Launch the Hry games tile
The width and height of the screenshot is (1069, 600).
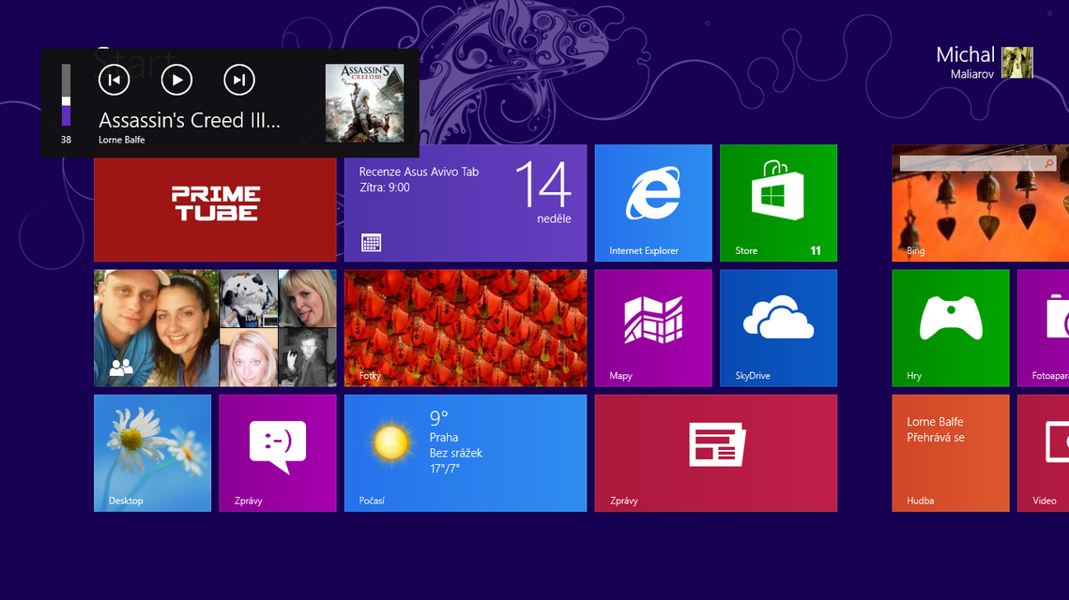(x=950, y=328)
